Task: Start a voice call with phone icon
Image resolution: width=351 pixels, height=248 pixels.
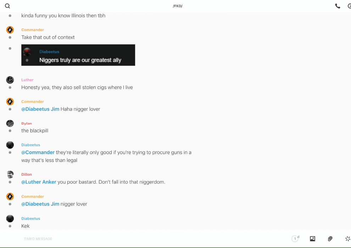Action: point(338,6)
